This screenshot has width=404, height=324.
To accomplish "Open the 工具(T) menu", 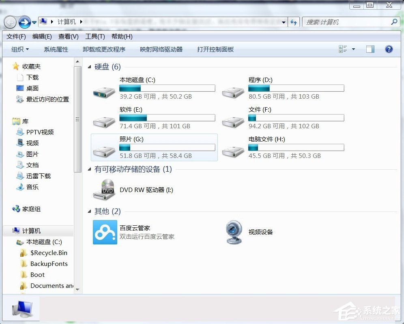I will 95,36.
